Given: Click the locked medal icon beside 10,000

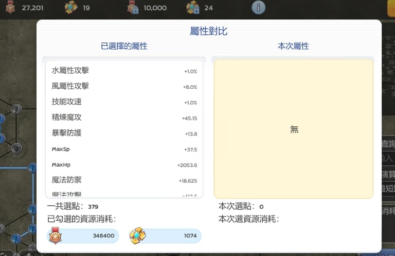Looking at the screenshot, I should pos(133,7).
